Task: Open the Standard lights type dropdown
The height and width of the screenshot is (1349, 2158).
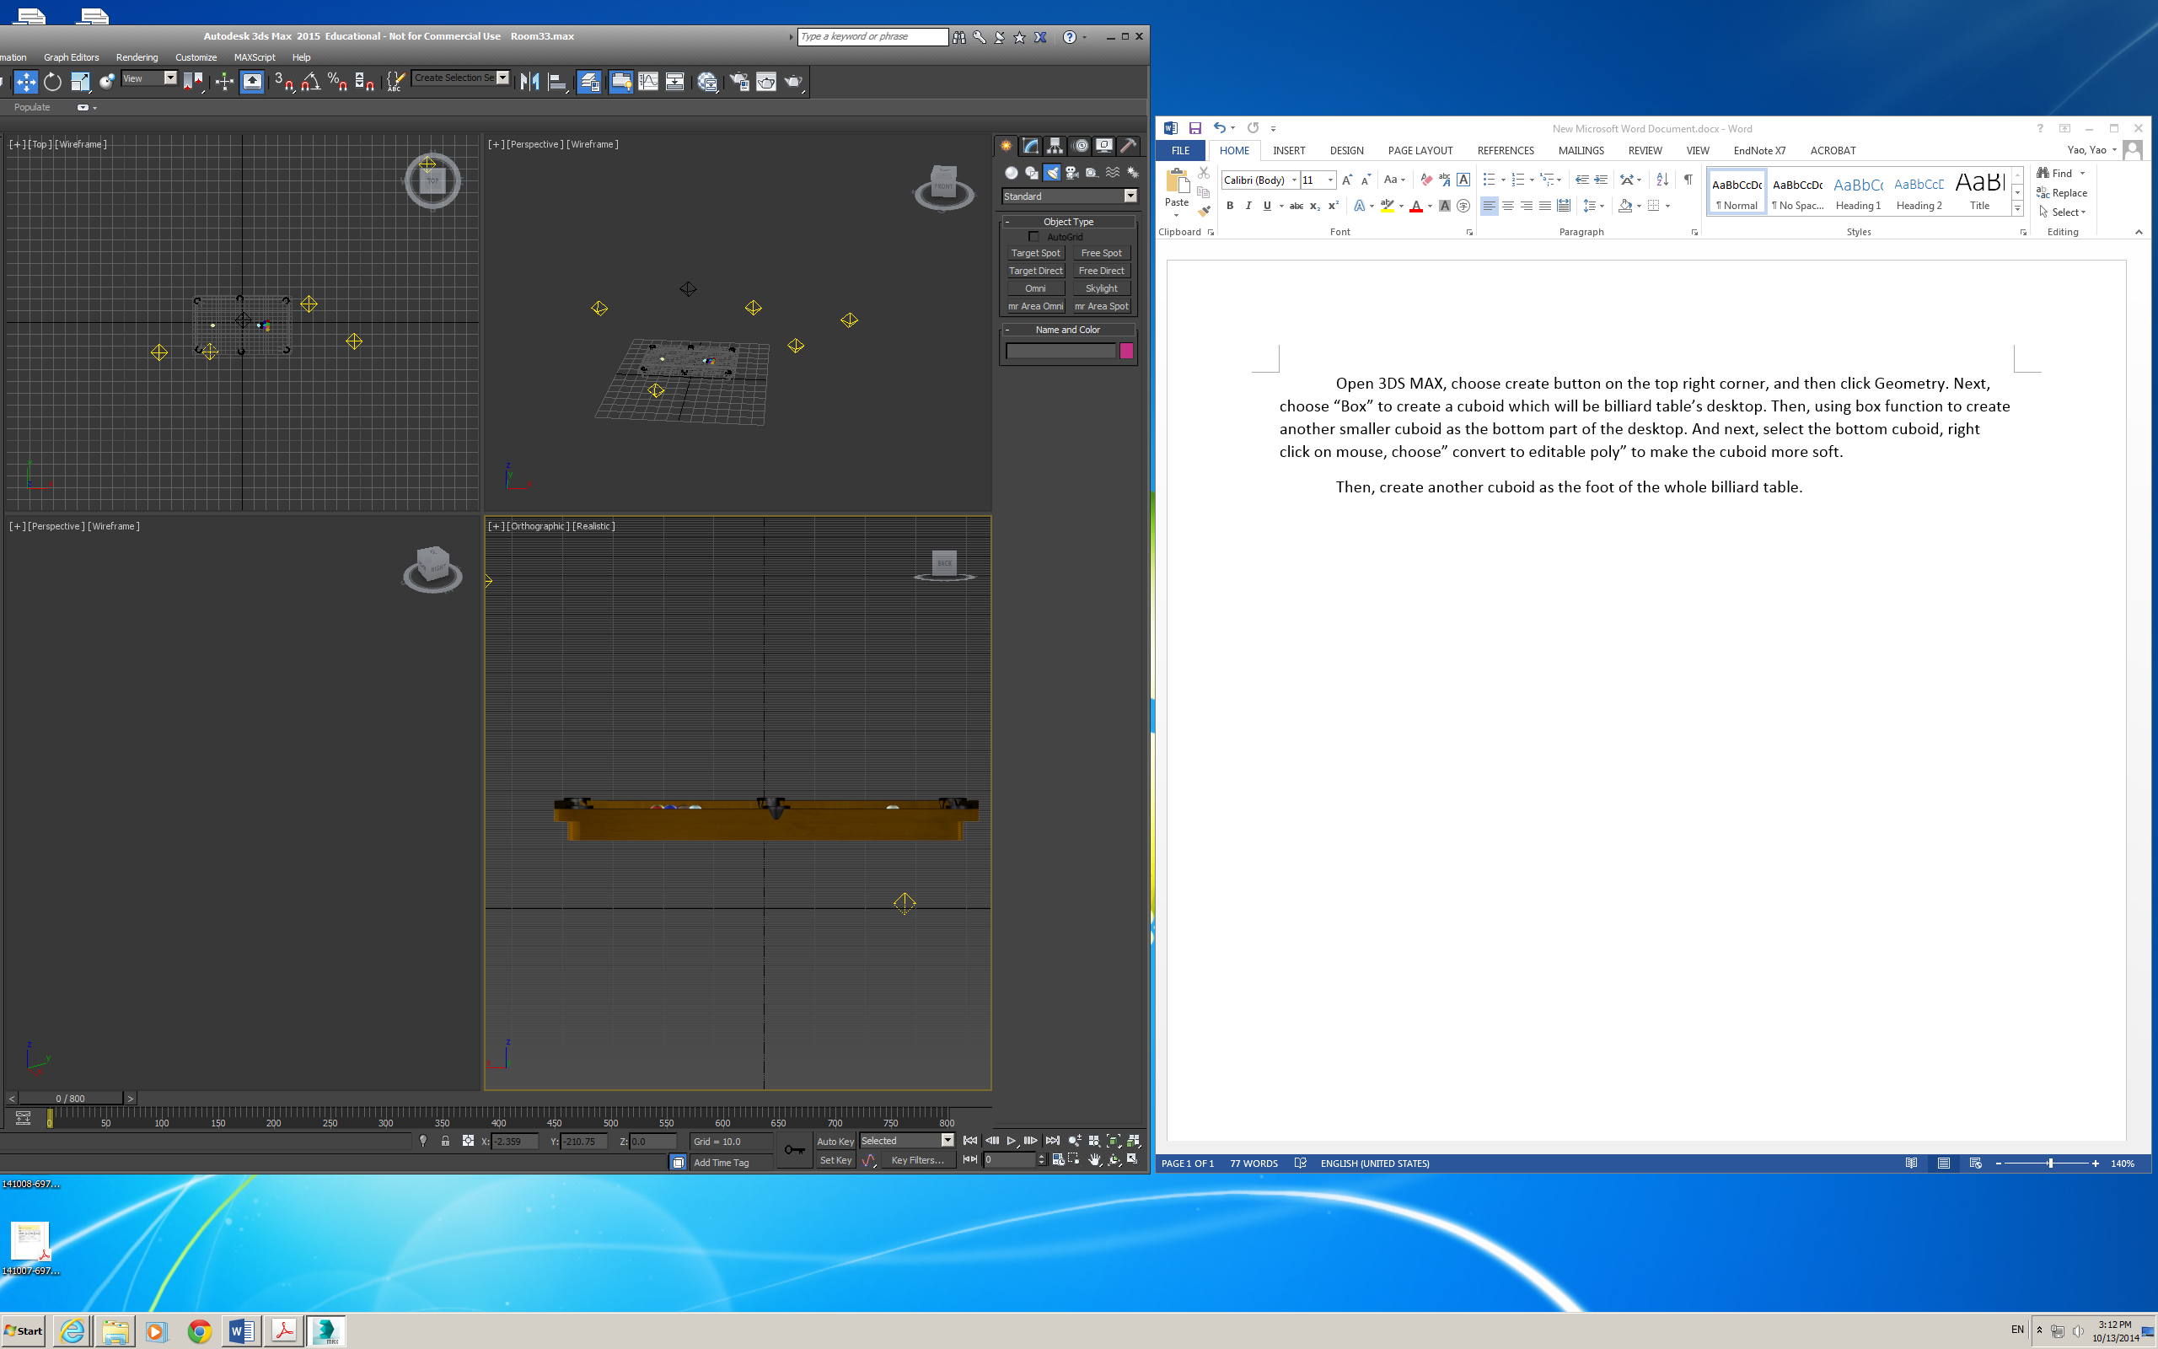Action: [x=1069, y=196]
